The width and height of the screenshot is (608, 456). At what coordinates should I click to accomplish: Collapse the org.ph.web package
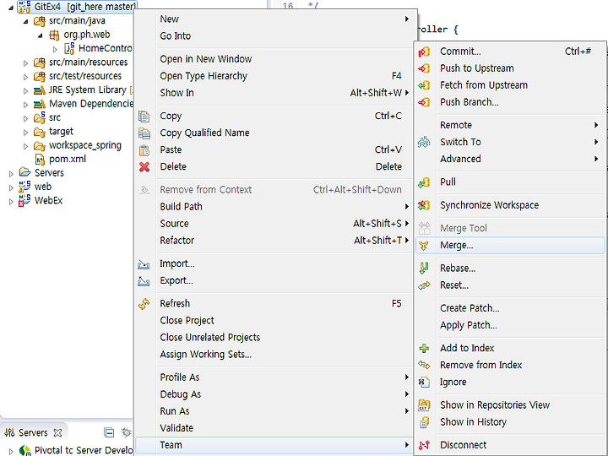click(41, 35)
